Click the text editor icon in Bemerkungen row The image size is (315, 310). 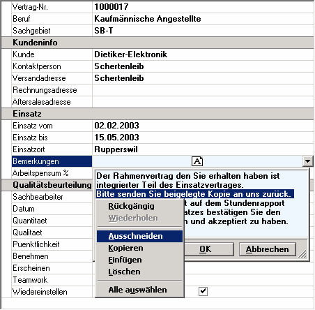197,161
